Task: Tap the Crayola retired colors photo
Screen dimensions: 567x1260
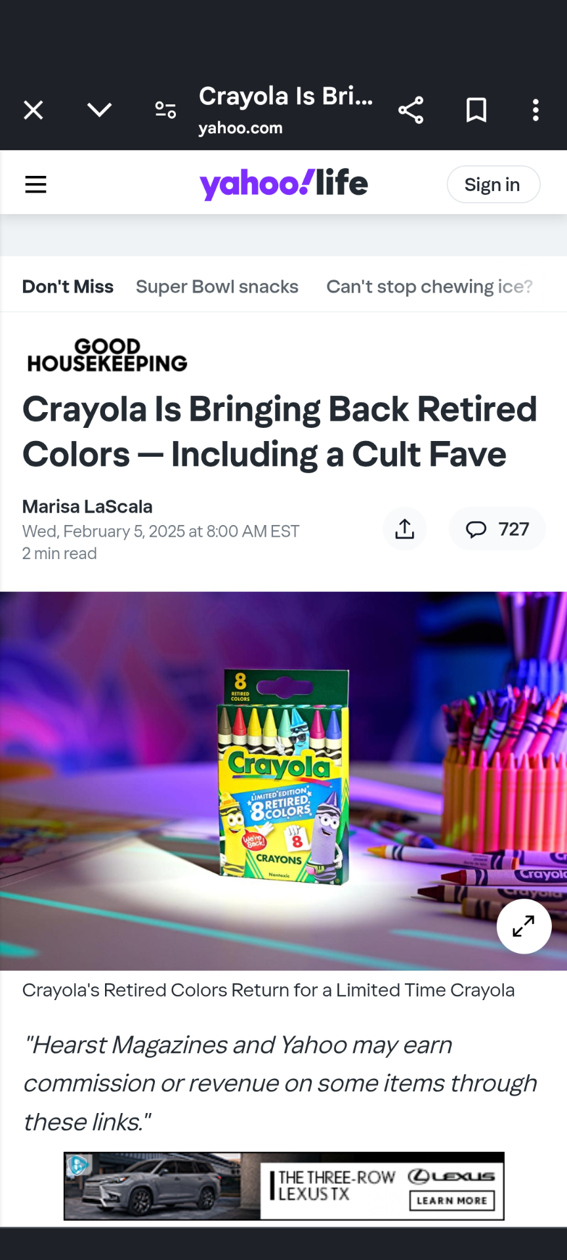Action: tap(283, 781)
